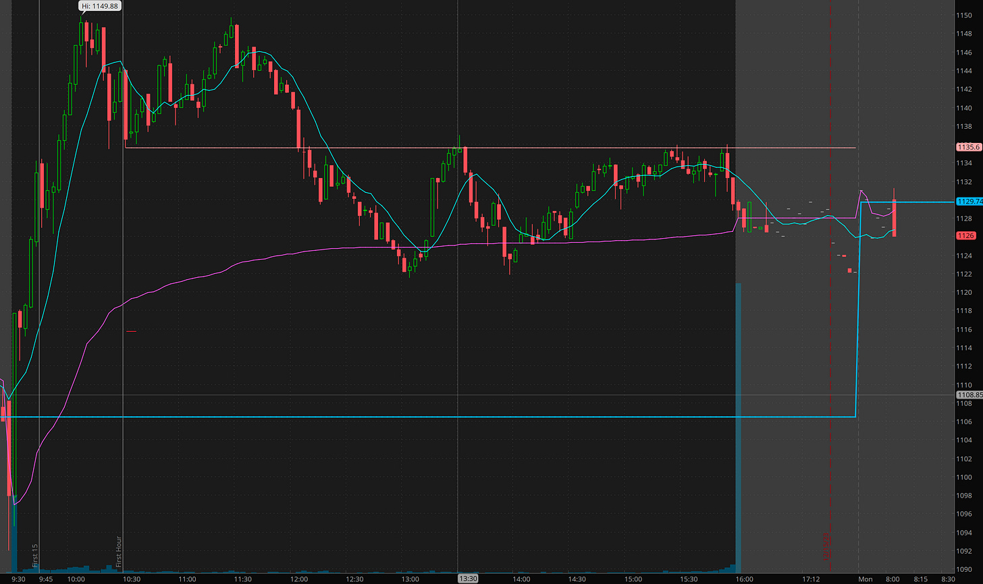This screenshot has height=584, width=983.
Task: Click the 9:45 time axis label
Action: (47, 579)
